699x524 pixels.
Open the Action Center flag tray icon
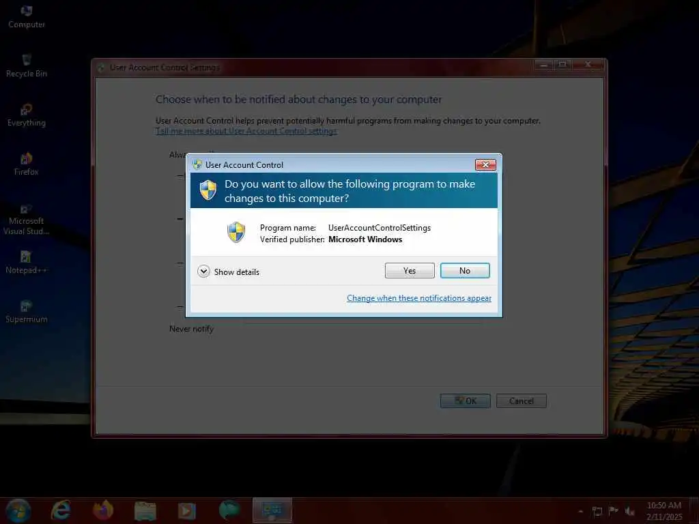point(614,511)
